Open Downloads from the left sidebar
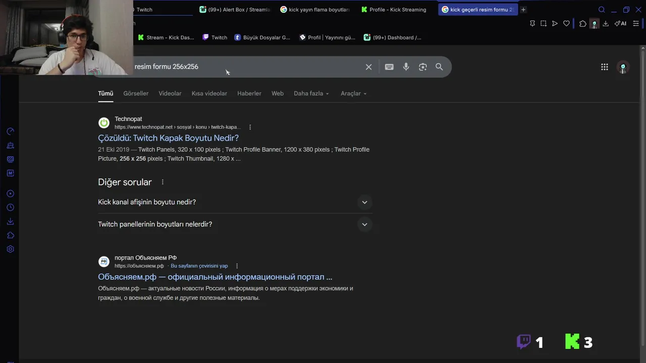The width and height of the screenshot is (646, 363). click(10, 221)
